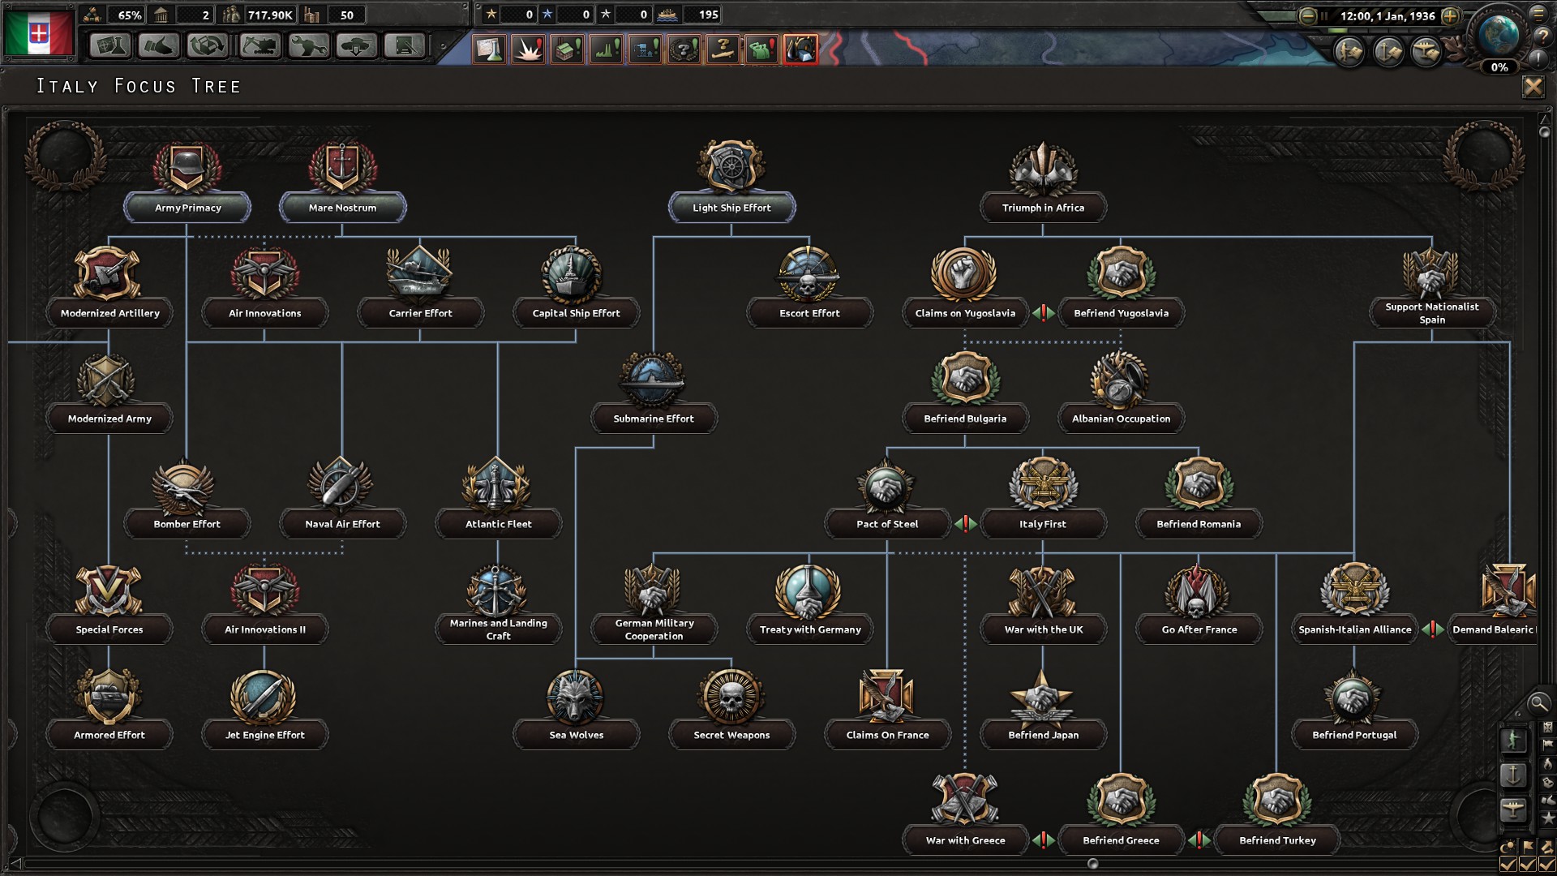Increase game speed with plus button

pos(1451,16)
